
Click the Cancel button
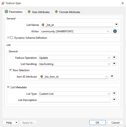point(115,123)
